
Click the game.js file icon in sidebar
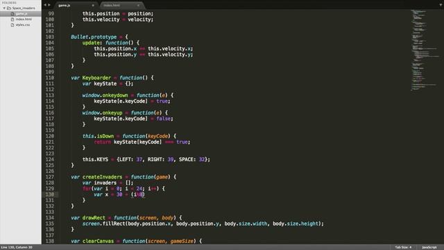click(x=12, y=14)
